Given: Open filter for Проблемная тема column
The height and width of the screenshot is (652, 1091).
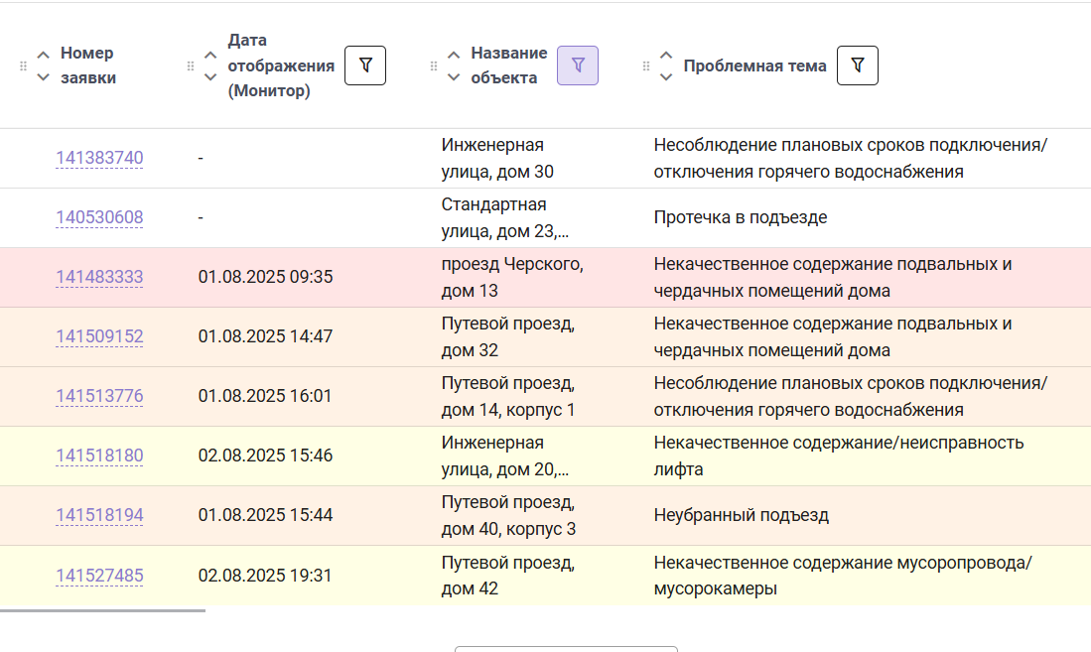Looking at the screenshot, I should (x=858, y=65).
